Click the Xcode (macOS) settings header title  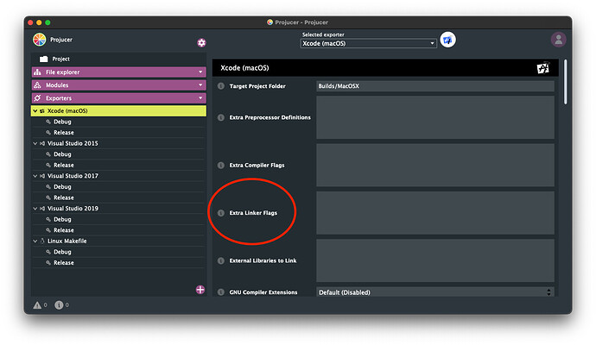tap(244, 68)
